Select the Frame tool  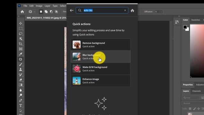(x=20, y=49)
